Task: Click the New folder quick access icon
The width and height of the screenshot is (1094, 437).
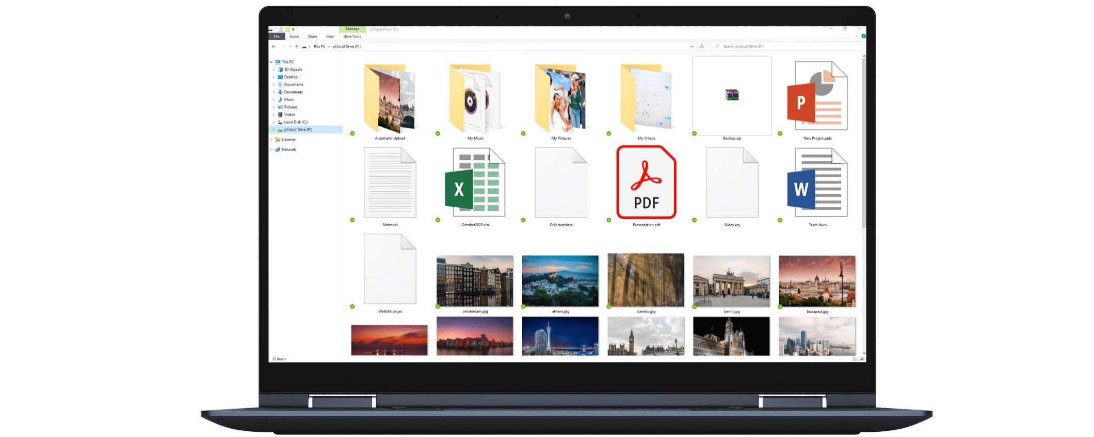Action: pos(287,29)
